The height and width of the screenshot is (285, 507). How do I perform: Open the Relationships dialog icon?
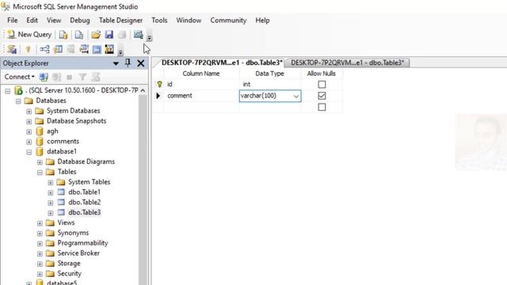44,49
